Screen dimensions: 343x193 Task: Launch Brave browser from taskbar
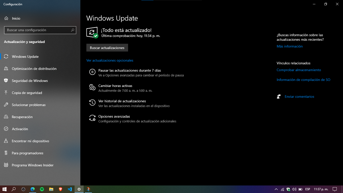click(x=61, y=189)
